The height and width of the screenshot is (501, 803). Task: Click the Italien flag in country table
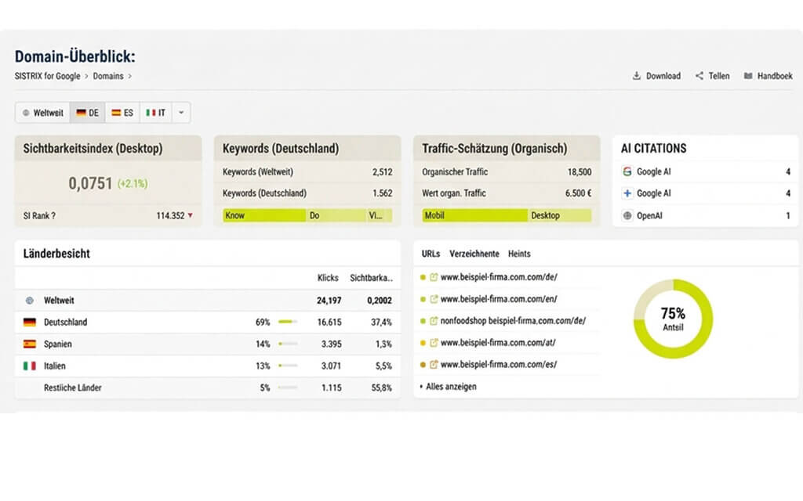pyautogui.click(x=30, y=366)
